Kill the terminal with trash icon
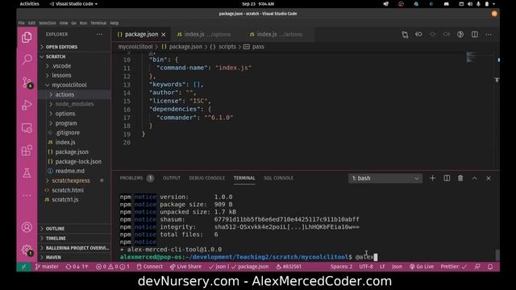The height and width of the screenshot is (290, 516). [460, 178]
